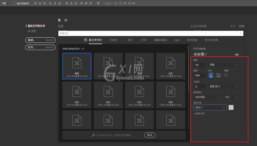Click distribute bottom edges icon
The height and width of the screenshot is (146, 257).
click(76, 3)
